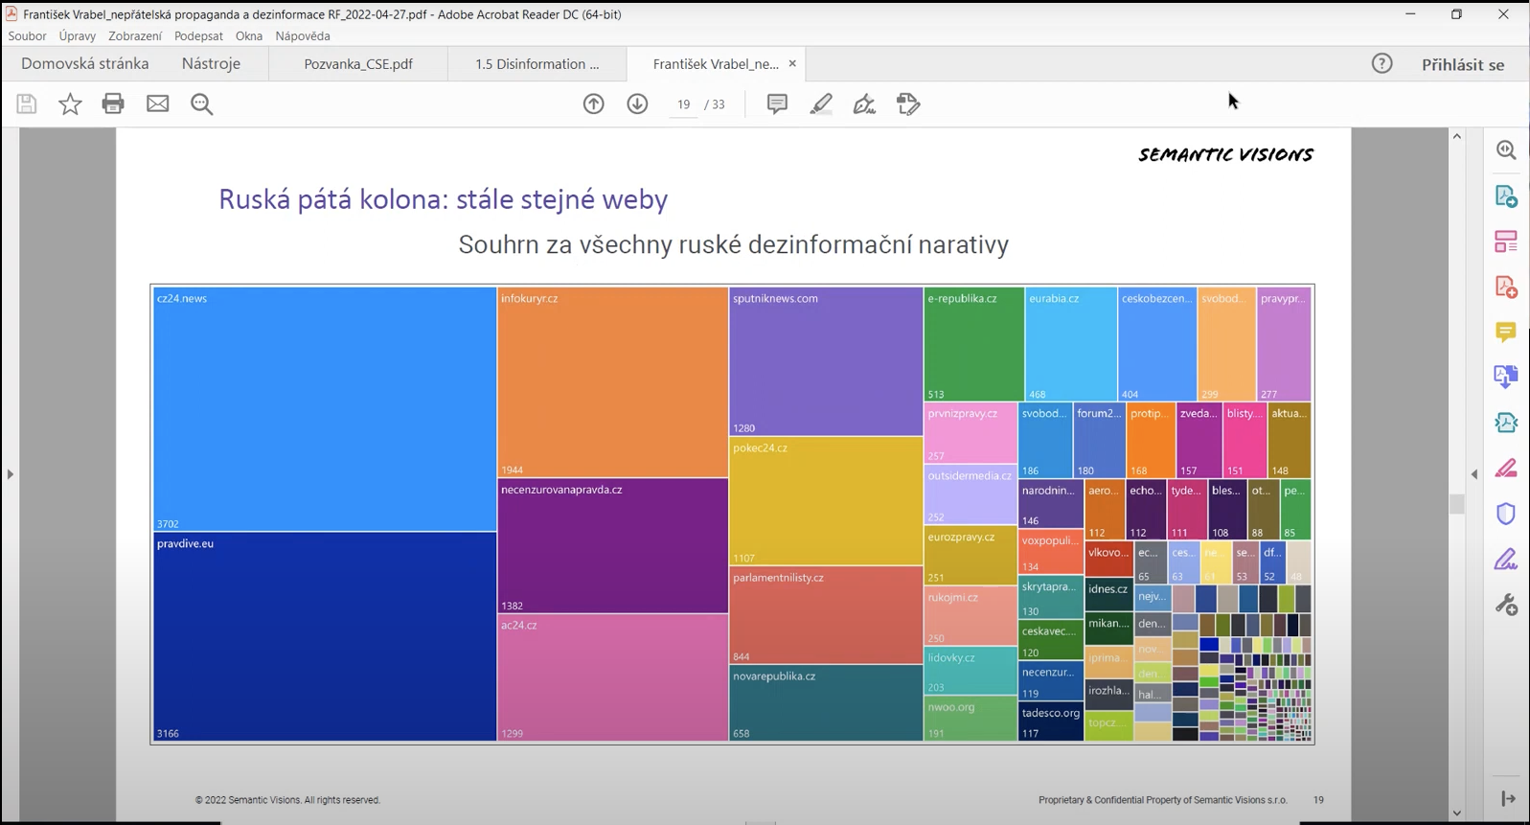Click the copyright footer text on the slide
The image size is (1530, 825).
coord(287,800)
